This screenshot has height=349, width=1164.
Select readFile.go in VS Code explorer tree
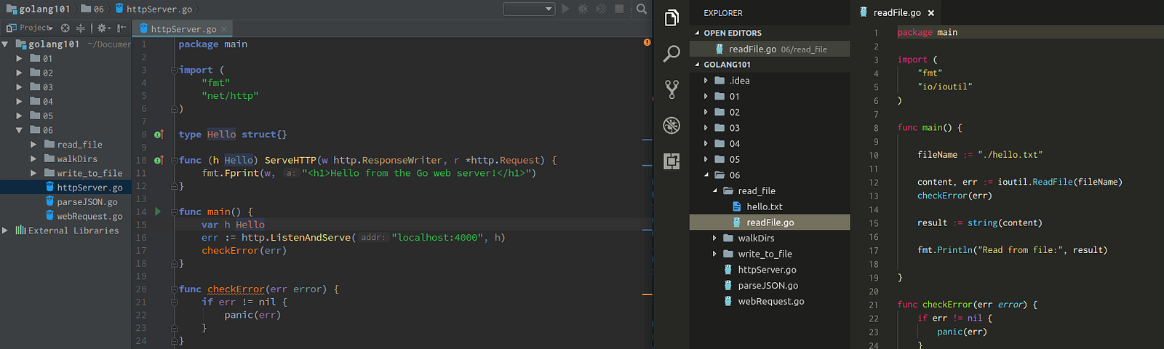(x=770, y=222)
